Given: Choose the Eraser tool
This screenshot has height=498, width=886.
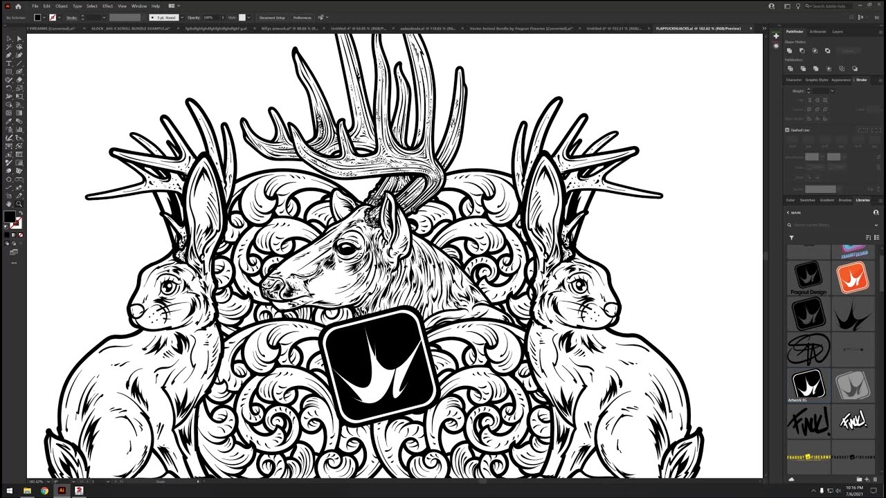Looking at the screenshot, I should (19, 80).
